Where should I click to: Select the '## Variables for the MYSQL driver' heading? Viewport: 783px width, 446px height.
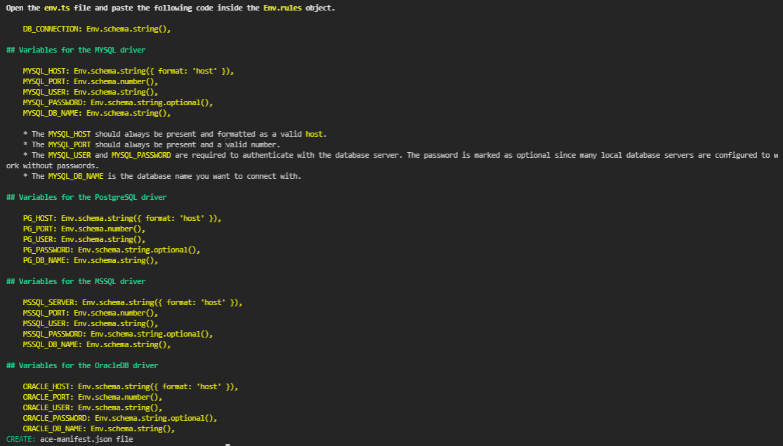click(x=76, y=50)
